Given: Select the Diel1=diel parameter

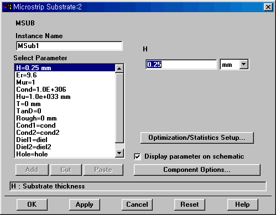Looking at the screenshot, I should point(65,140).
